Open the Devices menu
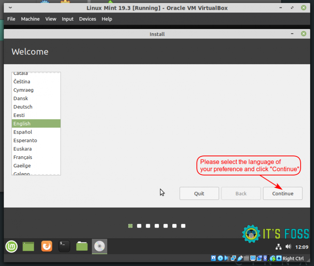Image resolution: width=314 pixels, height=266 pixels. pyautogui.click(x=88, y=19)
